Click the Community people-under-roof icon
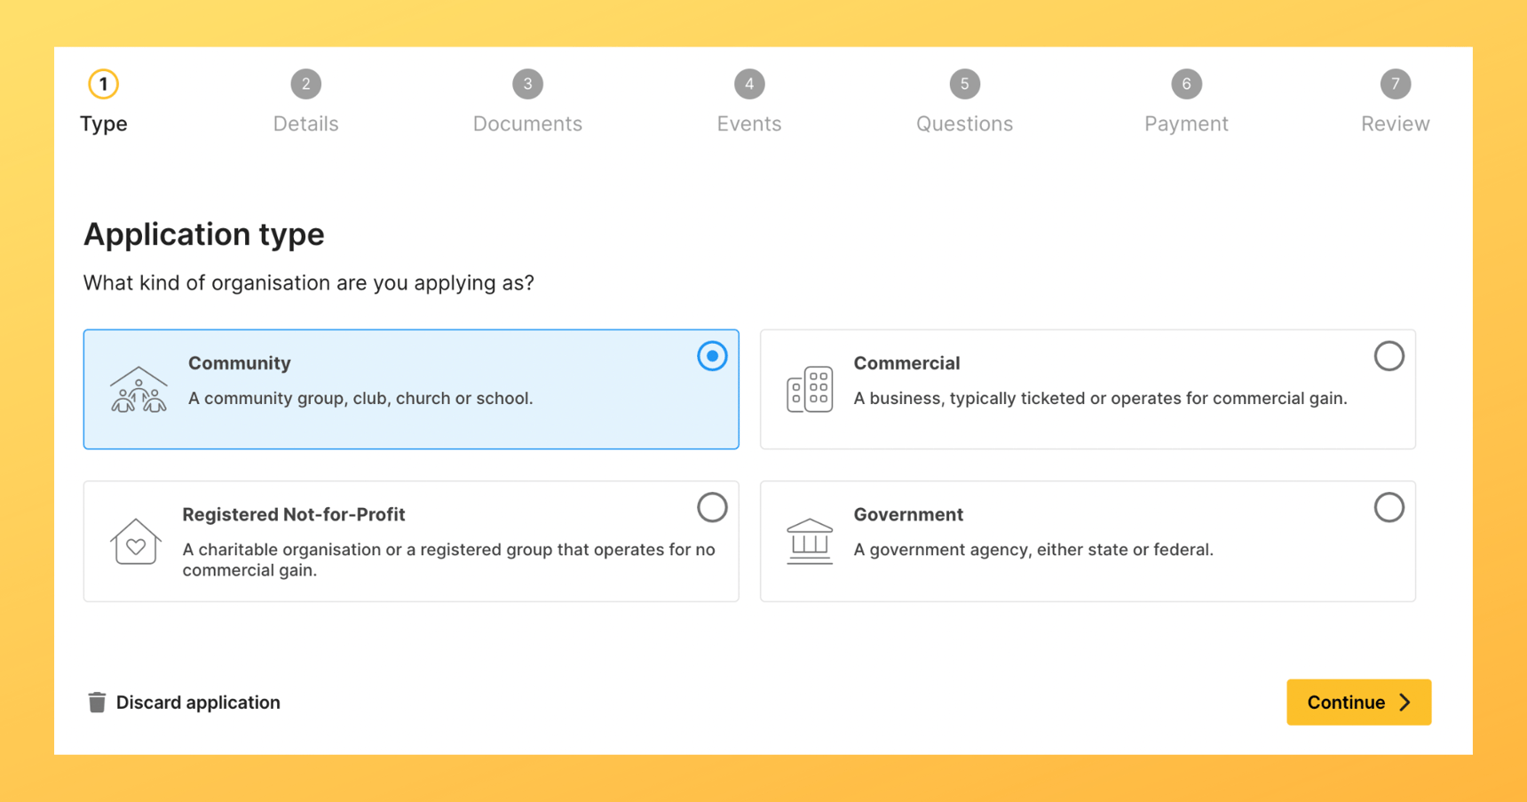The height and width of the screenshot is (802, 1527). click(x=138, y=390)
